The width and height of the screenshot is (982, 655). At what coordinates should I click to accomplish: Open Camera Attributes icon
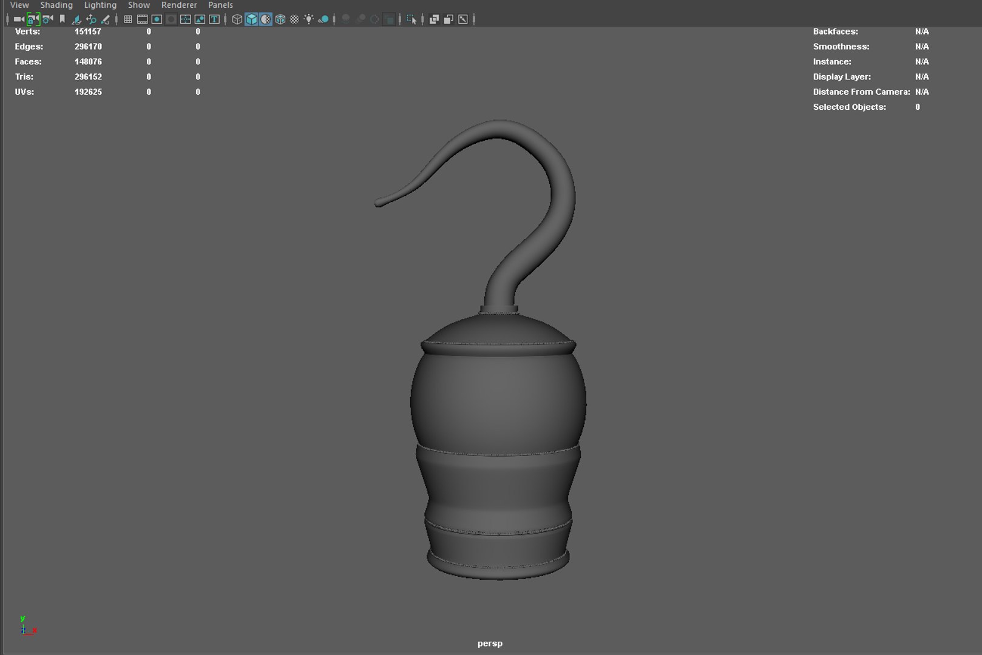pos(48,19)
